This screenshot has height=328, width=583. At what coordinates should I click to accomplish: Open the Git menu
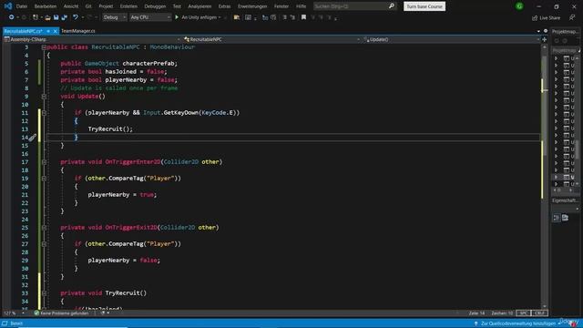pyautogui.click(x=88, y=6)
